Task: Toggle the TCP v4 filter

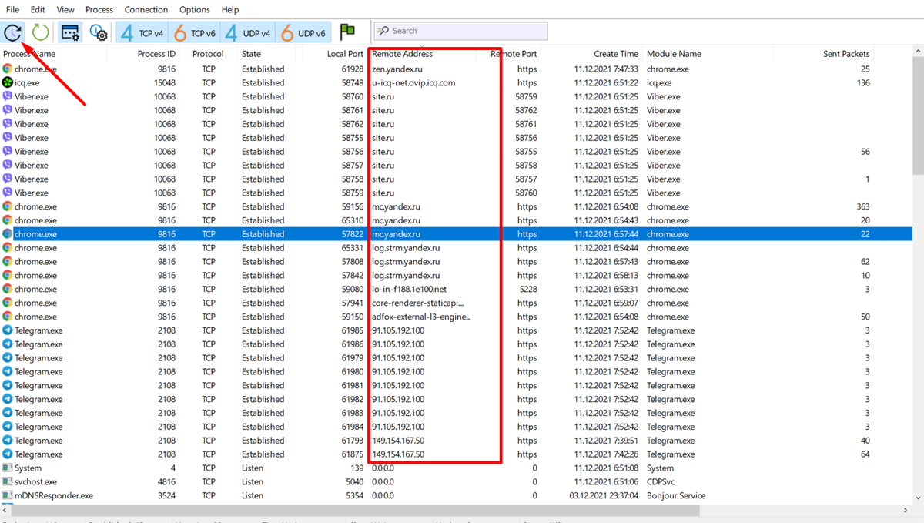Action: [142, 32]
